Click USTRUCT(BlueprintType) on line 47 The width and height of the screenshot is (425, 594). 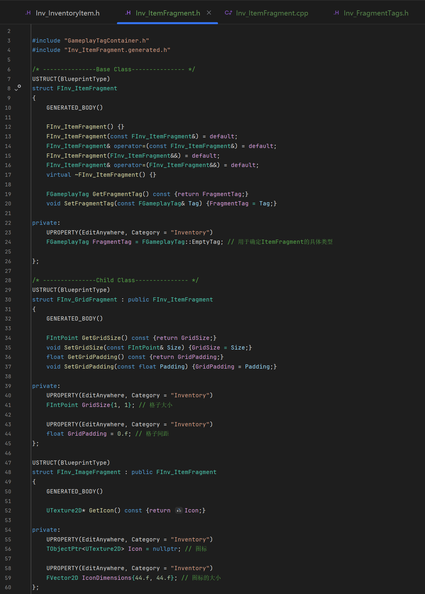[x=71, y=463]
